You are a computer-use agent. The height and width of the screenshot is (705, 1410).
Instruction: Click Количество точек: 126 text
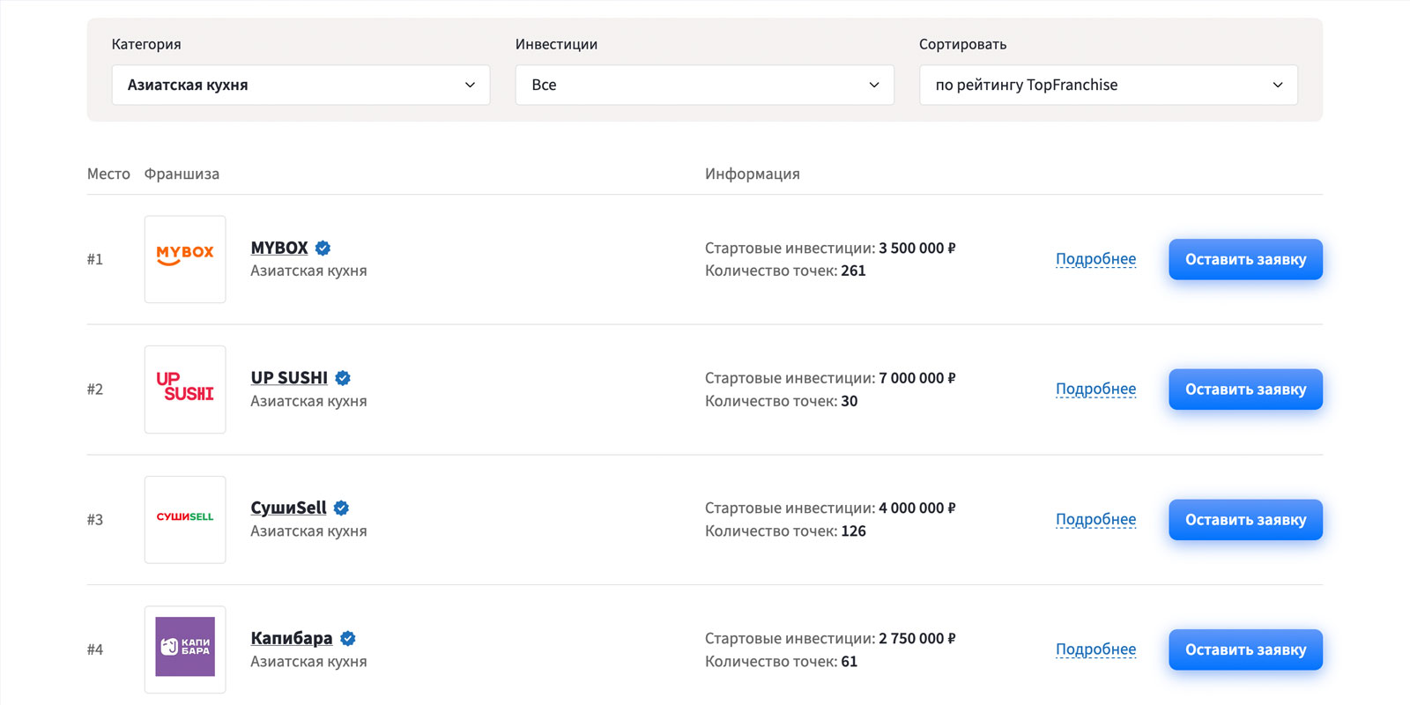click(x=785, y=531)
